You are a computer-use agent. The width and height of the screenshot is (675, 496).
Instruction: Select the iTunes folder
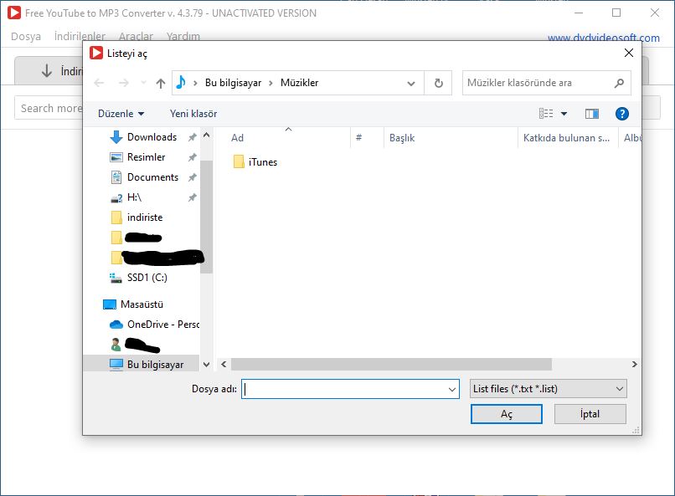[x=255, y=162]
